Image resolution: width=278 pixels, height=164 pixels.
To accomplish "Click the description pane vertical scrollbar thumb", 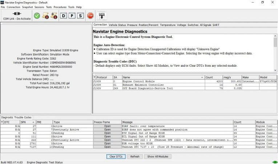I will click(x=275, y=42).
